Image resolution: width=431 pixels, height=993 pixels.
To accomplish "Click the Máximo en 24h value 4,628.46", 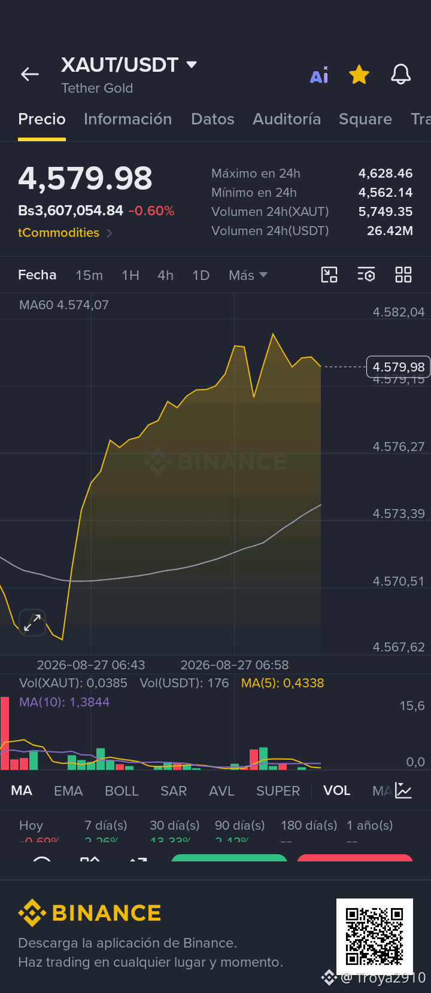I will click(386, 173).
